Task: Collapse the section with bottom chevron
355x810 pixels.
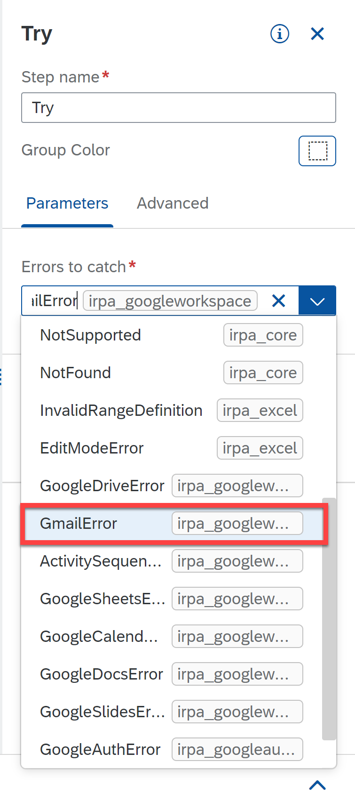Action: 317,785
